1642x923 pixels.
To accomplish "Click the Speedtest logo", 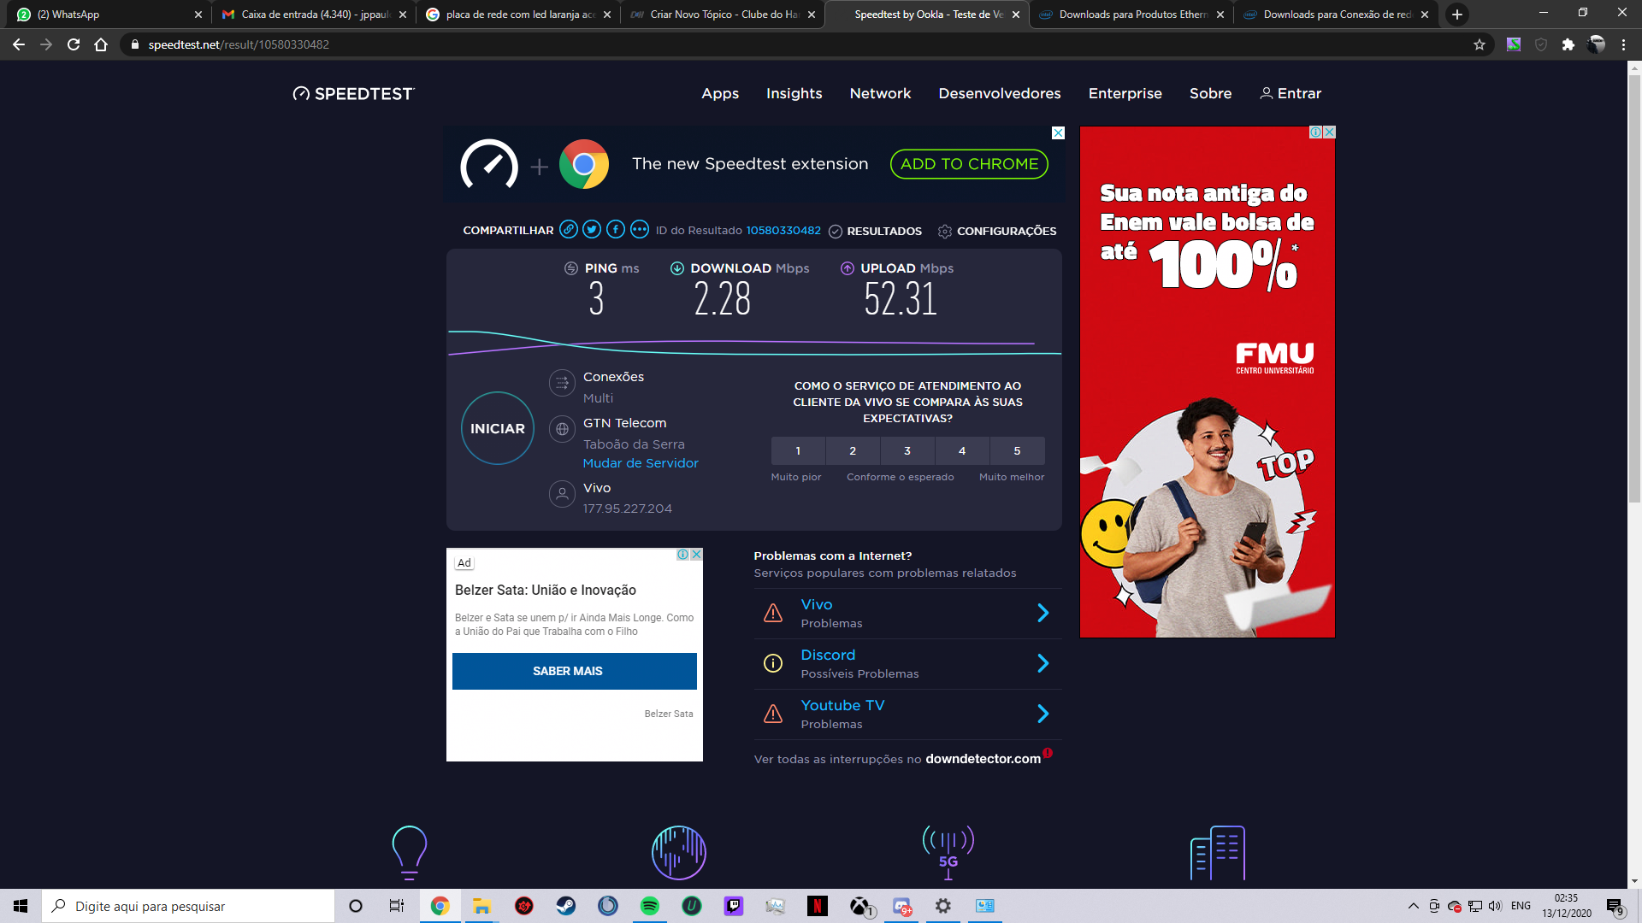I will pos(353,94).
